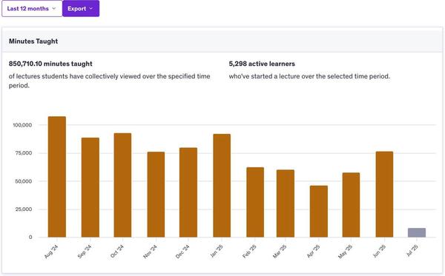Select the gray Jul '25 bar
This screenshot has height=276, width=445.
tap(417, 232)
